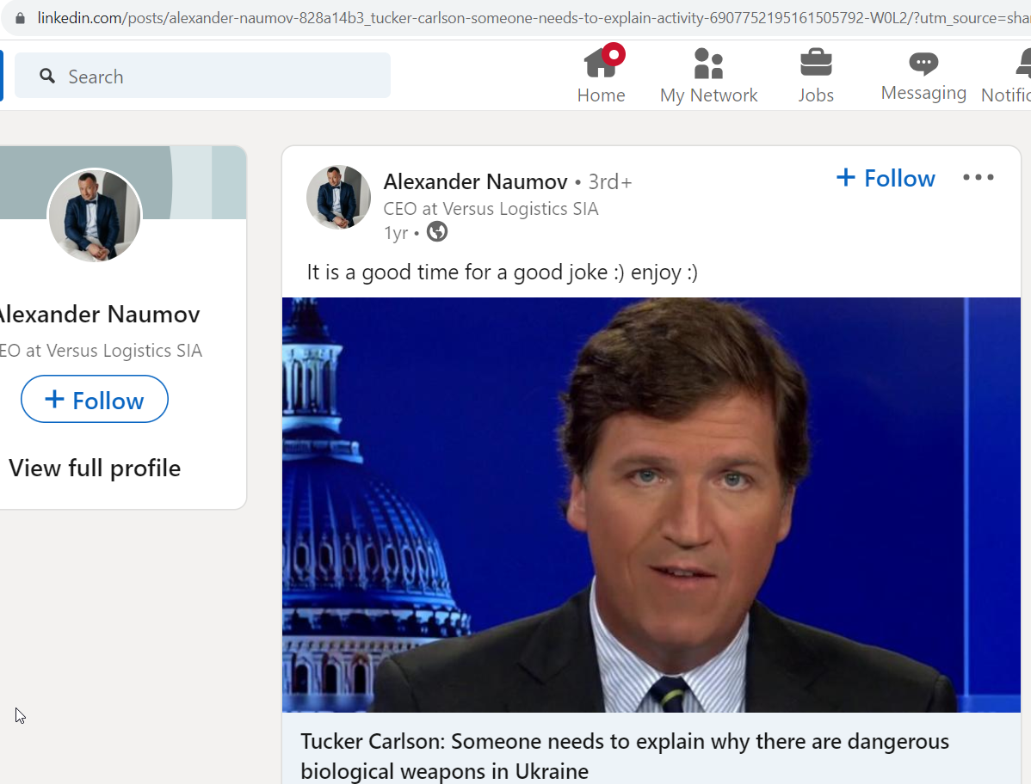The width and height of the screenshot is (1031, 784).
Task: Click the 'CEO at Versus Logistics SIA' post subtitle
Action: click(491, 209)
